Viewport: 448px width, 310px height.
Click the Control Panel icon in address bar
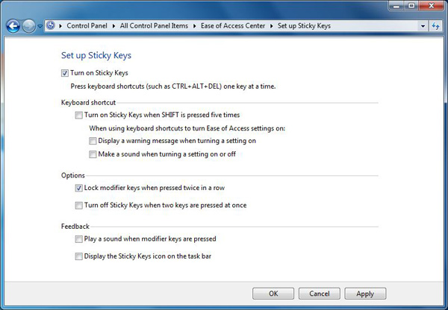(x=51, y=25)
